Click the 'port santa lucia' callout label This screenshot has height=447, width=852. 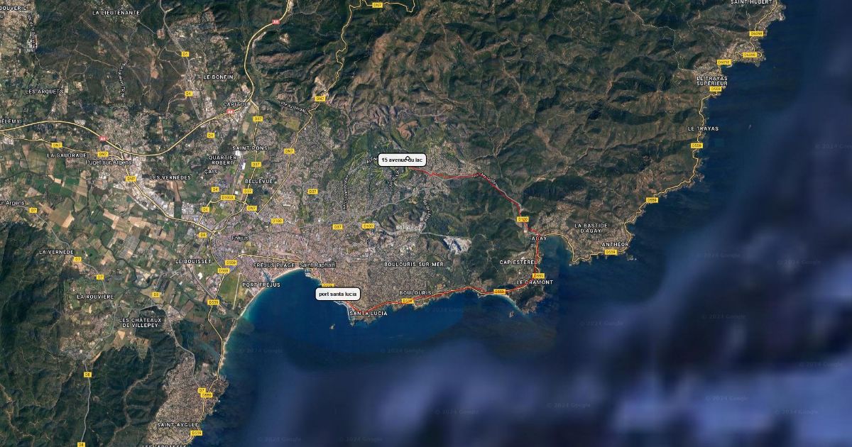click(x=338, y=294)
